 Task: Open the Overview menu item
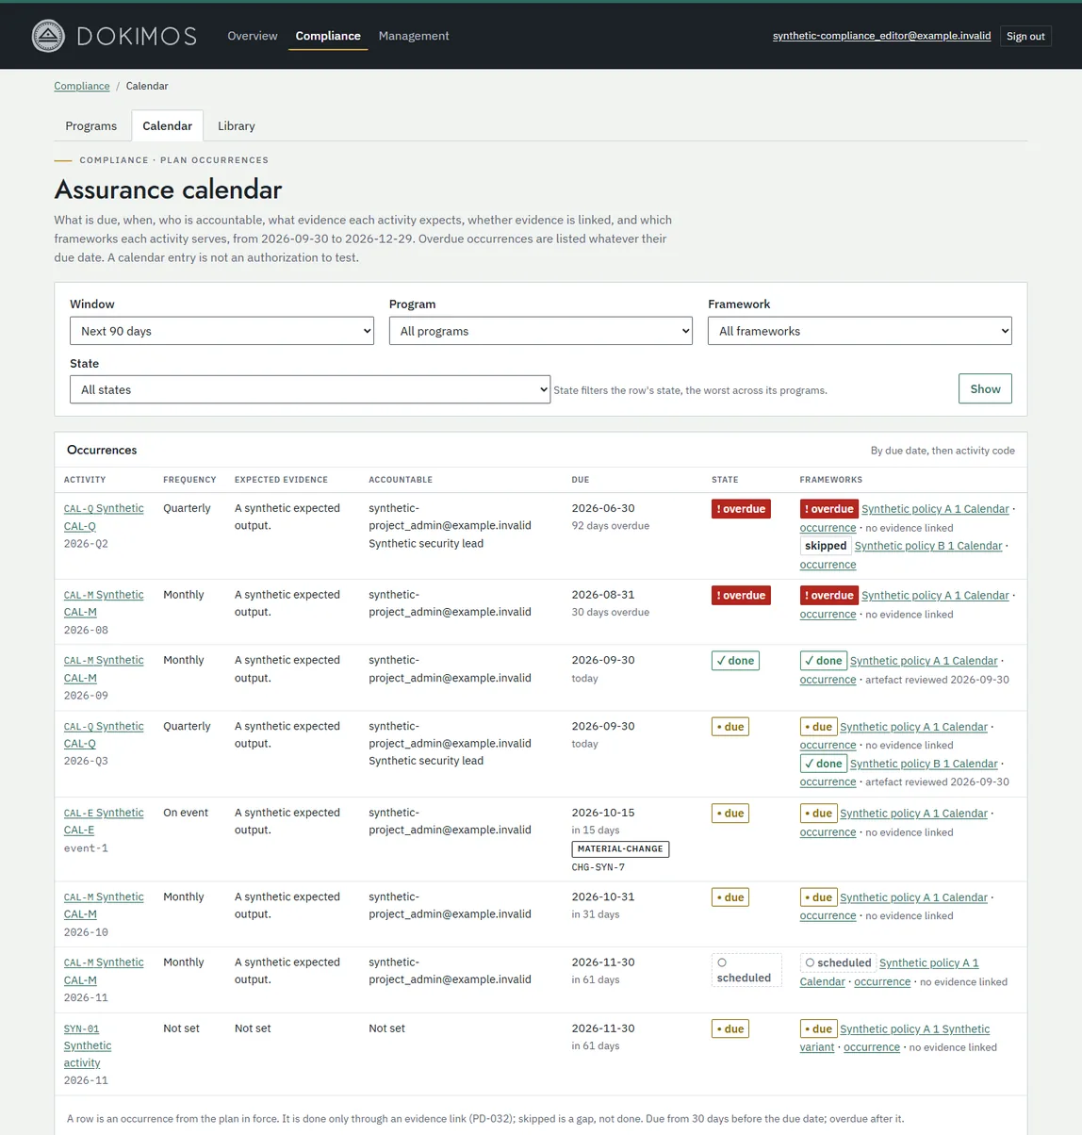[x=253, y=36]
